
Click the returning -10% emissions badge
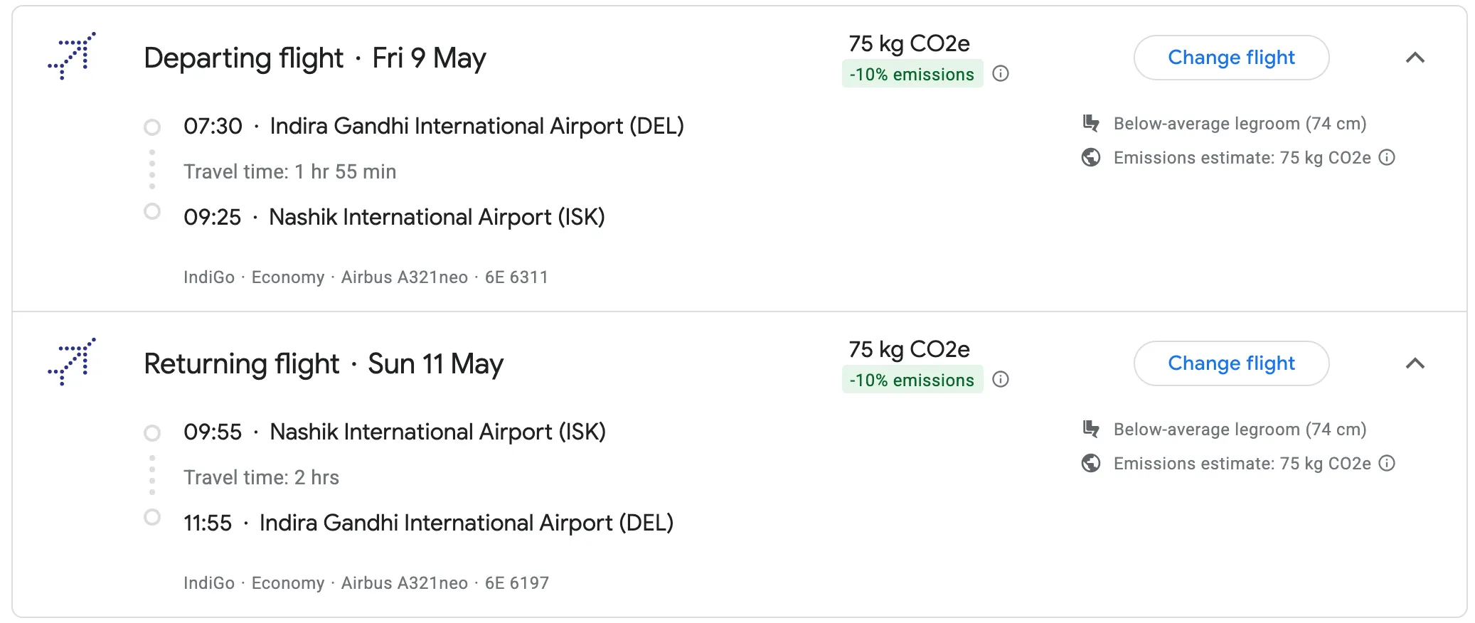tap(912, 380)
